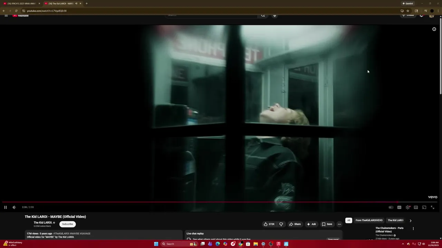This screenshot has height=248, width=442.
Task: Start voice search with microphone icon
Action: (x=275, y=15)
